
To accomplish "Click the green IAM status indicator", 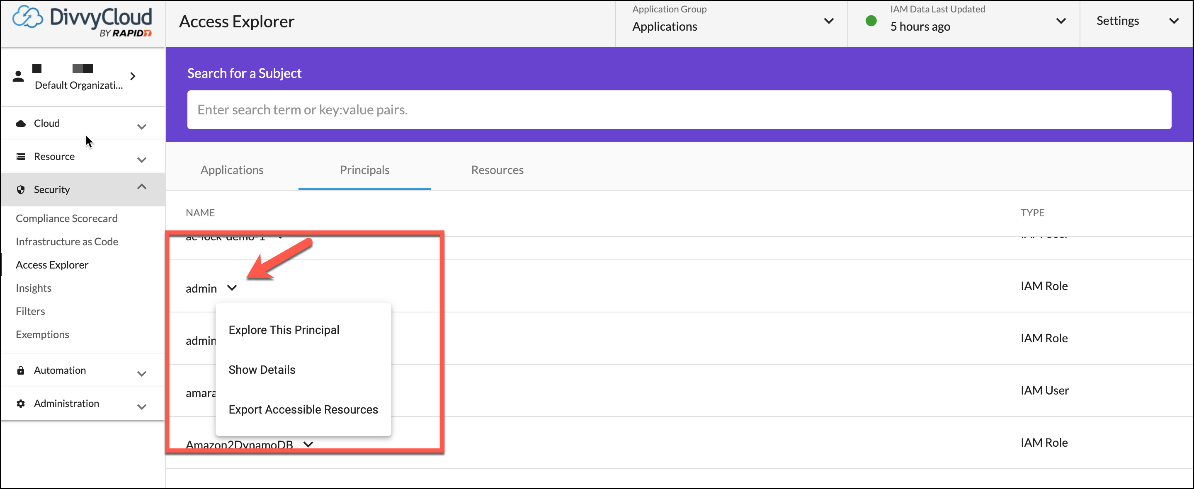I will (871, 21).
